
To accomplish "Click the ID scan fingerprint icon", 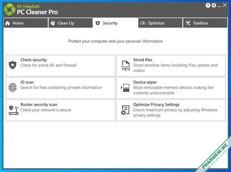I will click(x=13, y=88).
